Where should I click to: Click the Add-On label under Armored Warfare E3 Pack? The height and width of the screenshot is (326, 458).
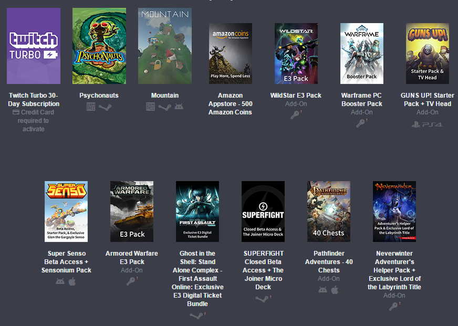[x=132, y=270]
